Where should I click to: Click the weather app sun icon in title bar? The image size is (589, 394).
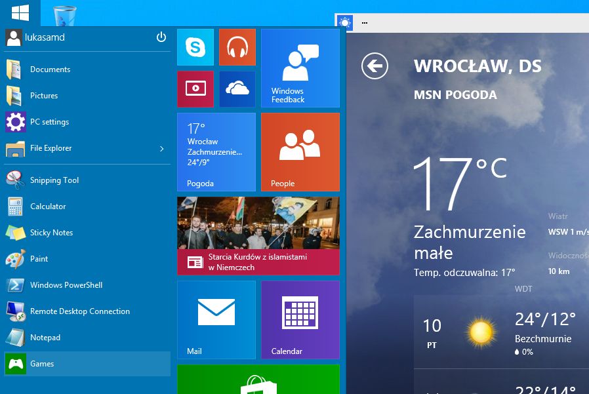click(x=344, y=22)
